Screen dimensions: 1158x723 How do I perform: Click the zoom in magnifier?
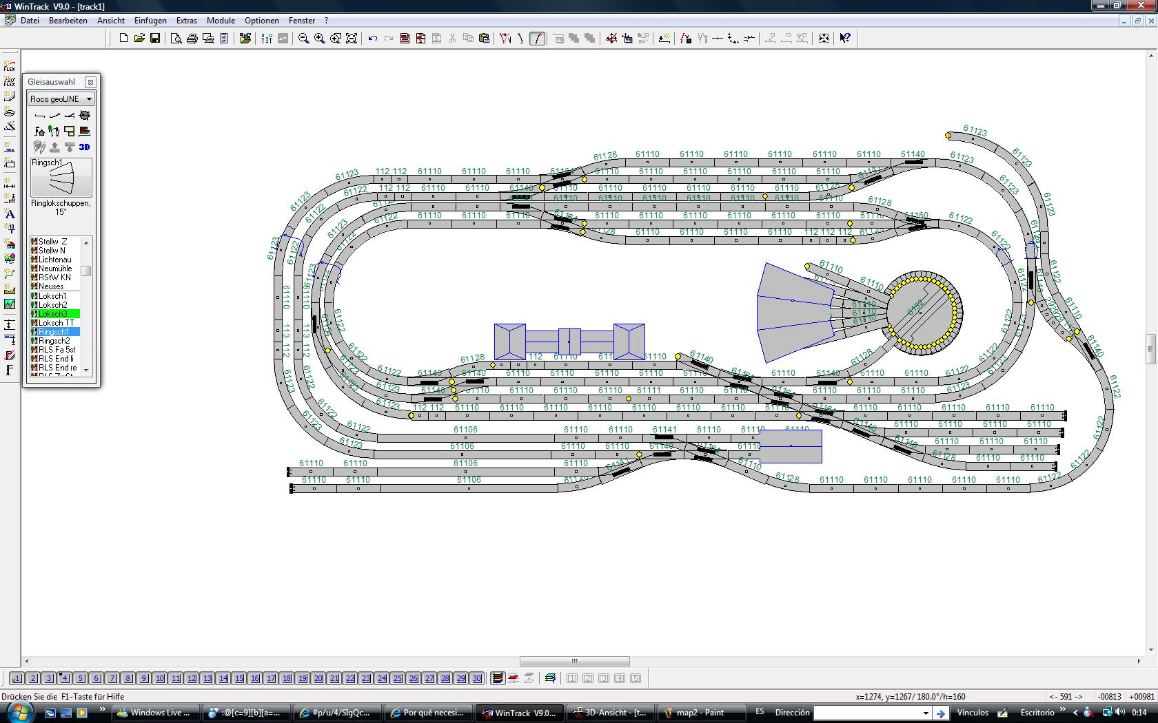pyautogui.click(x=320, y=38)
